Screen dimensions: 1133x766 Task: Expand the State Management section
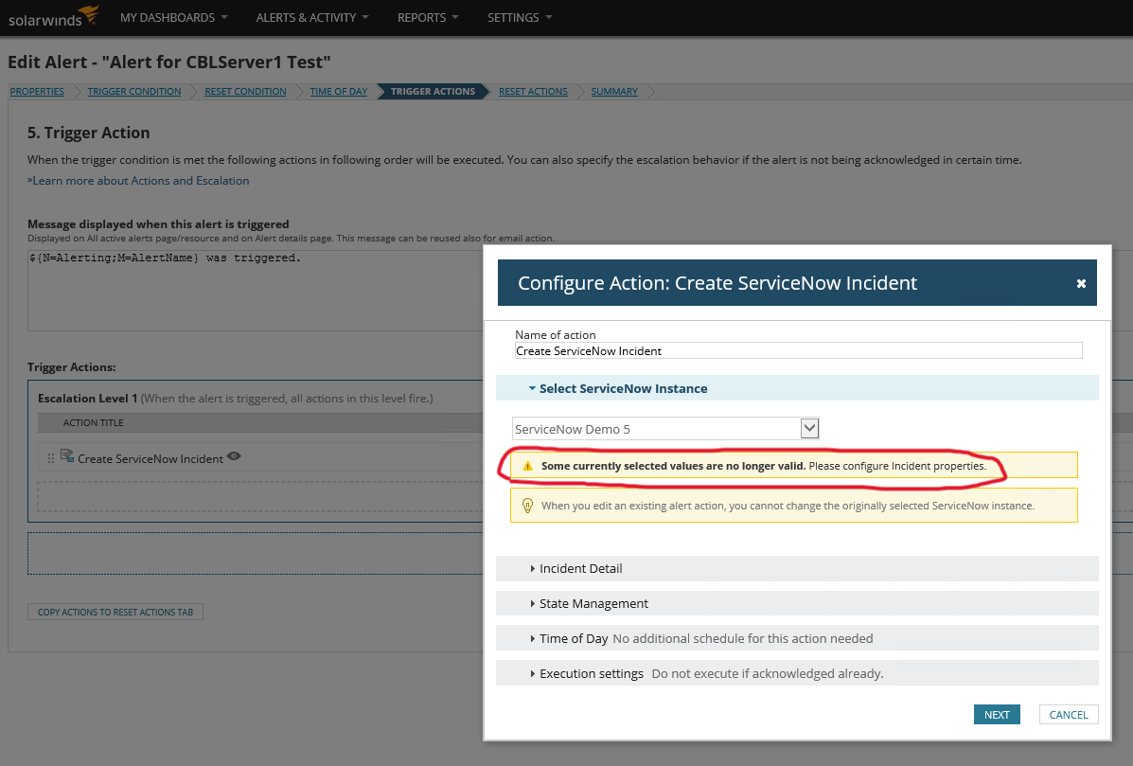[797, 603]
